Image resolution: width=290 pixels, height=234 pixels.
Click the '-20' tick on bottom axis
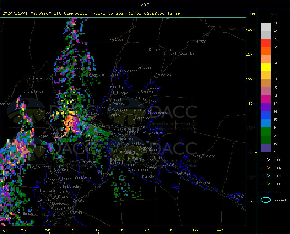click(x=48, y=229)
